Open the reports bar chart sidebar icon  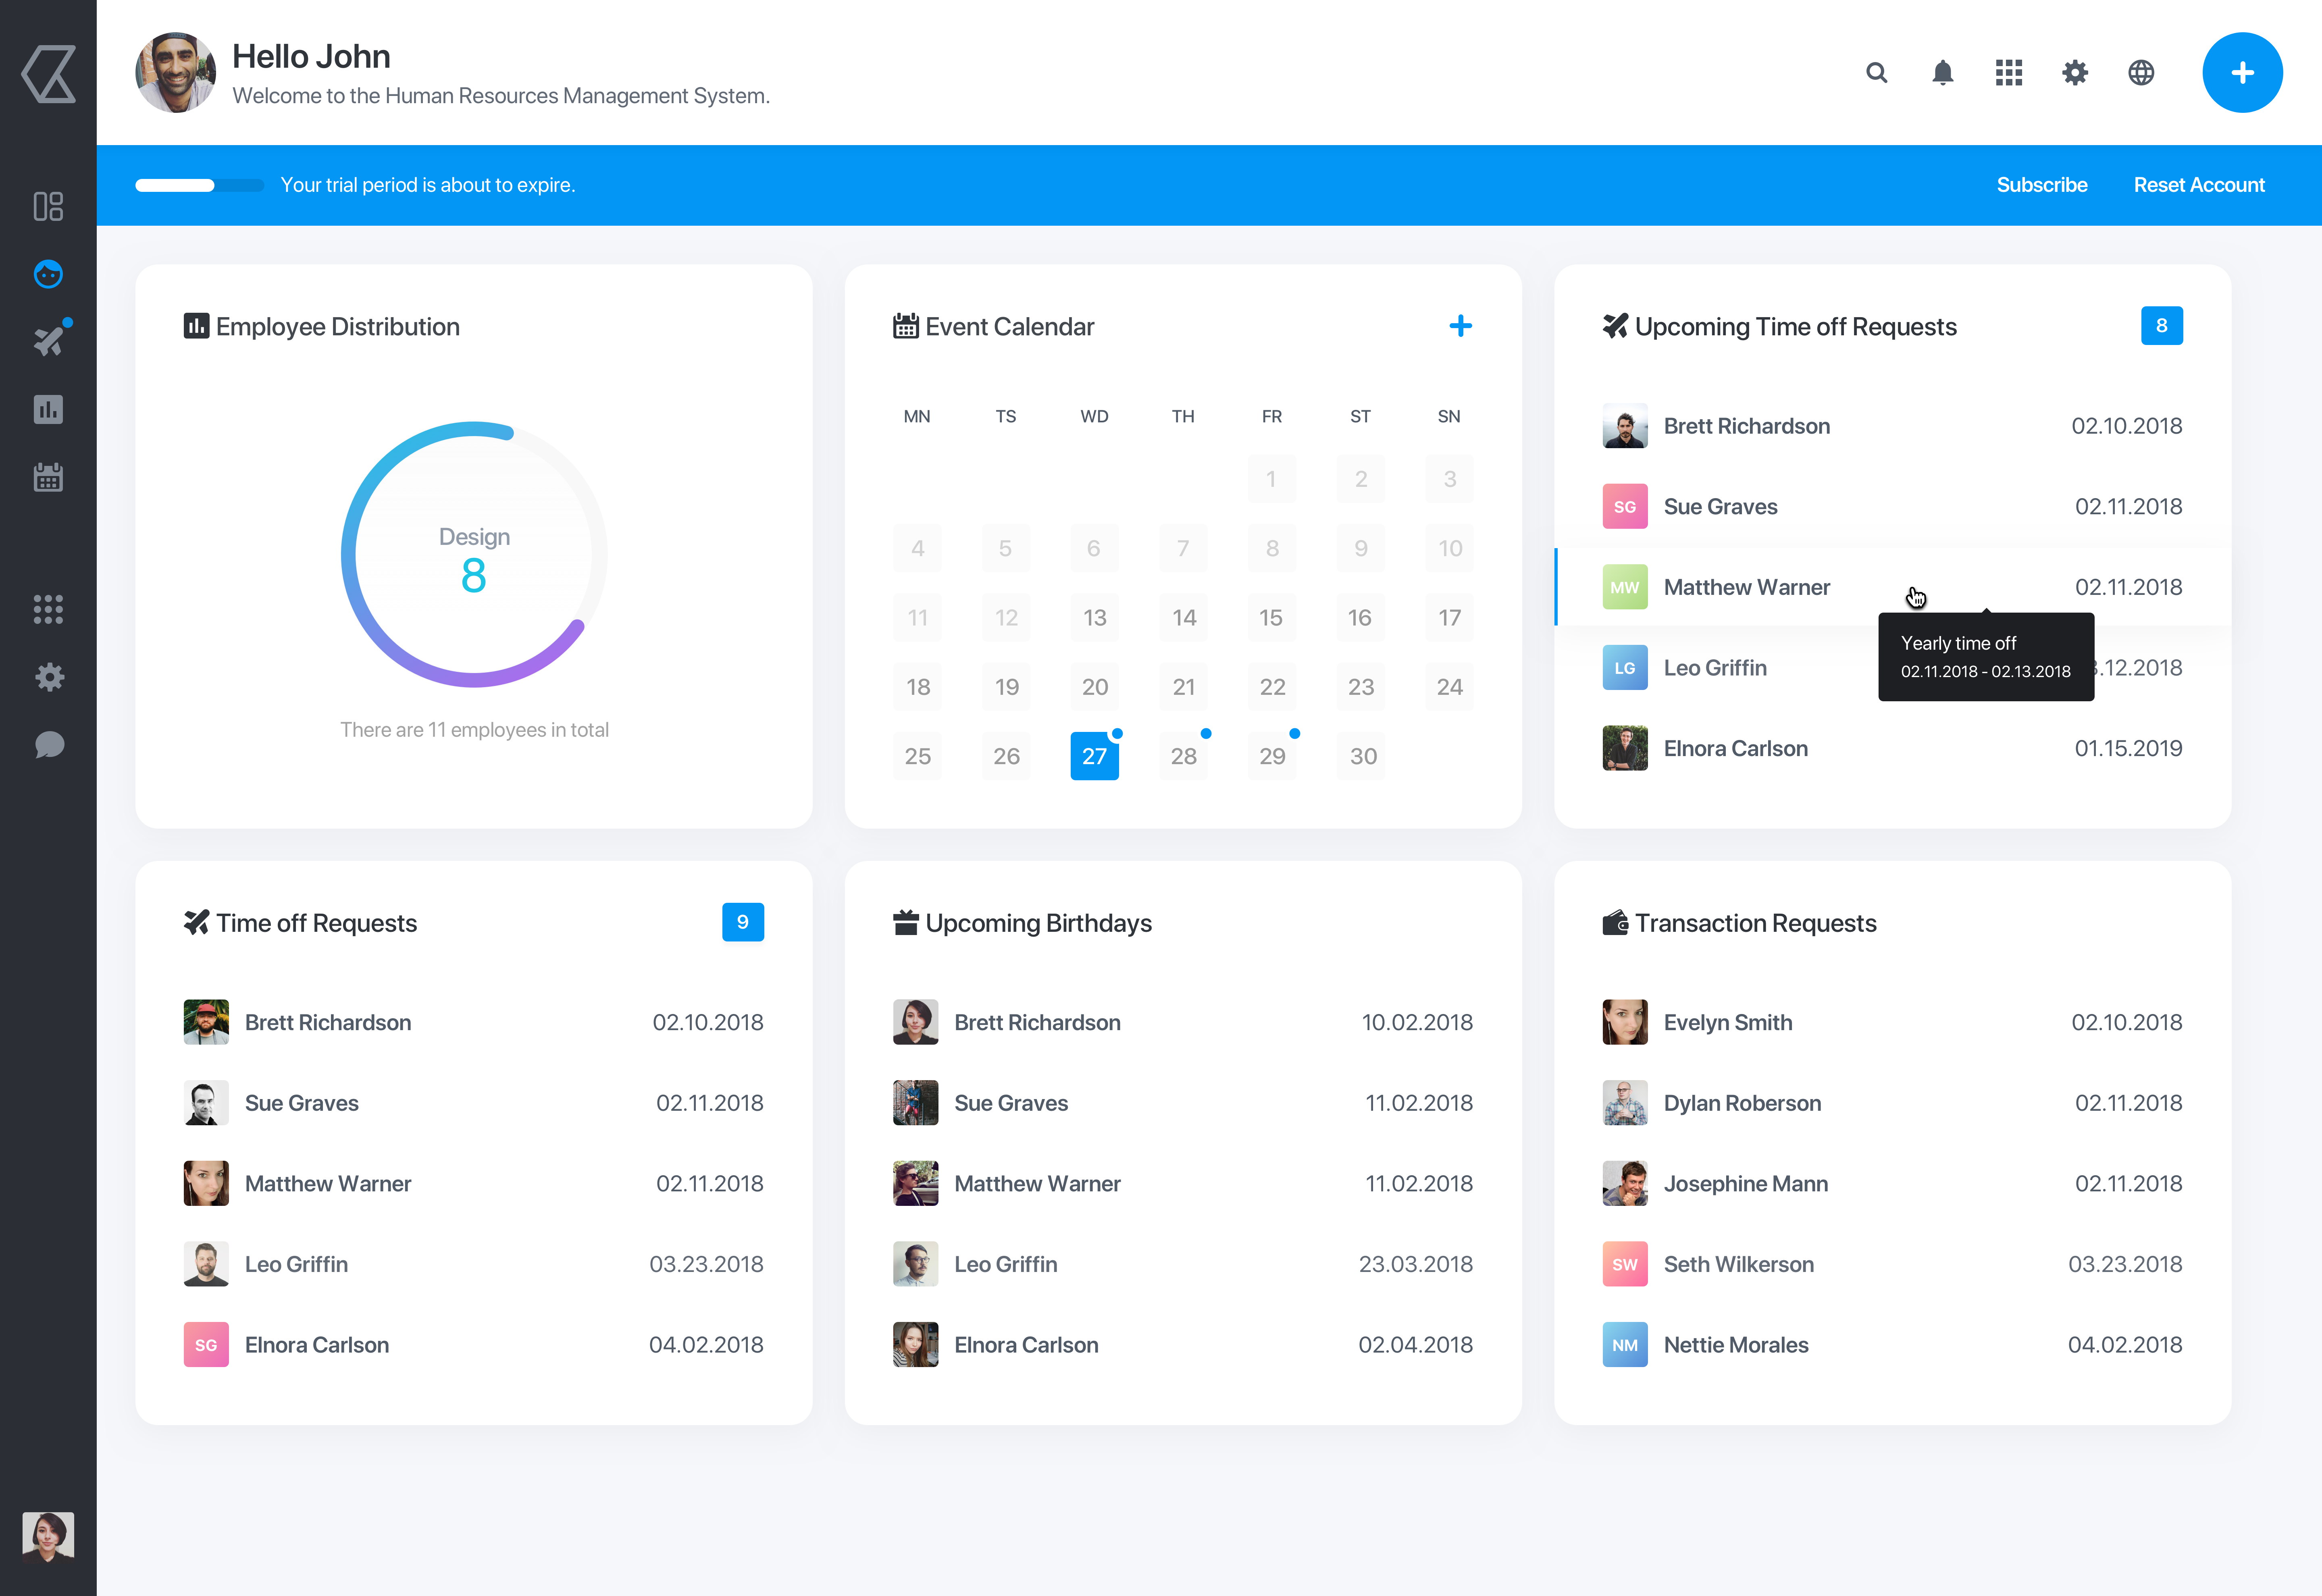point(48,409)
